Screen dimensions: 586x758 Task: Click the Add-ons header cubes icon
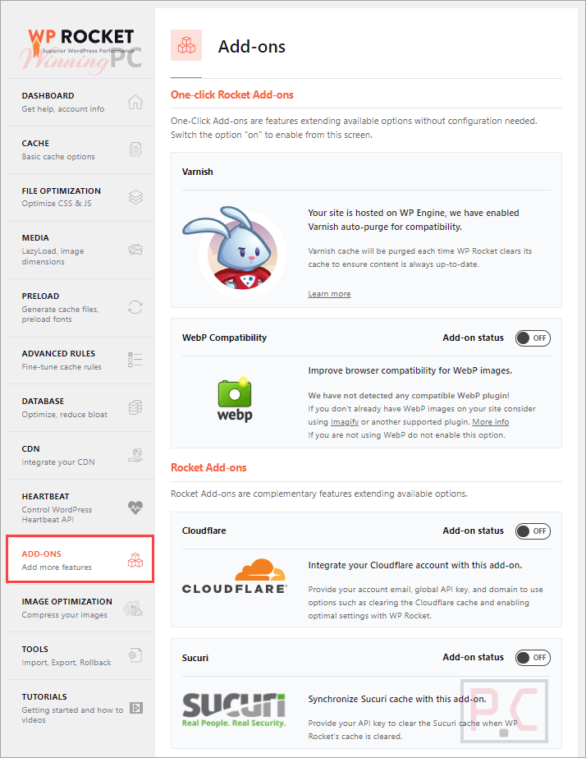point(186,45)
